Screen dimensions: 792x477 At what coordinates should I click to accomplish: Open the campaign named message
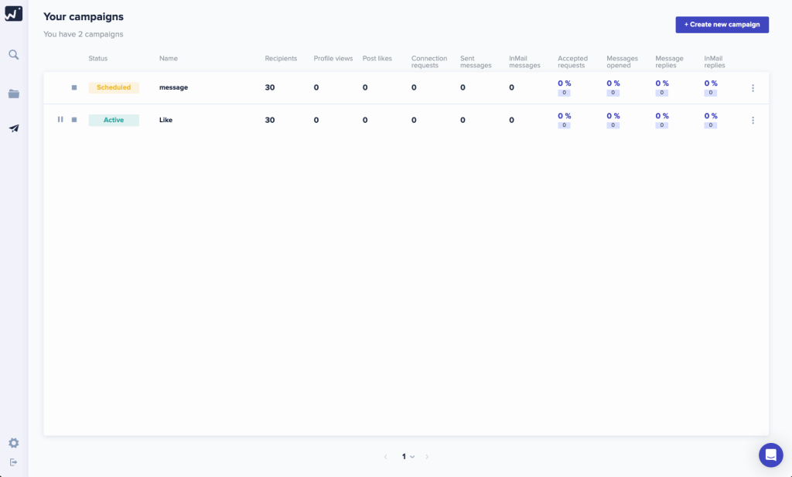(173, 88)
